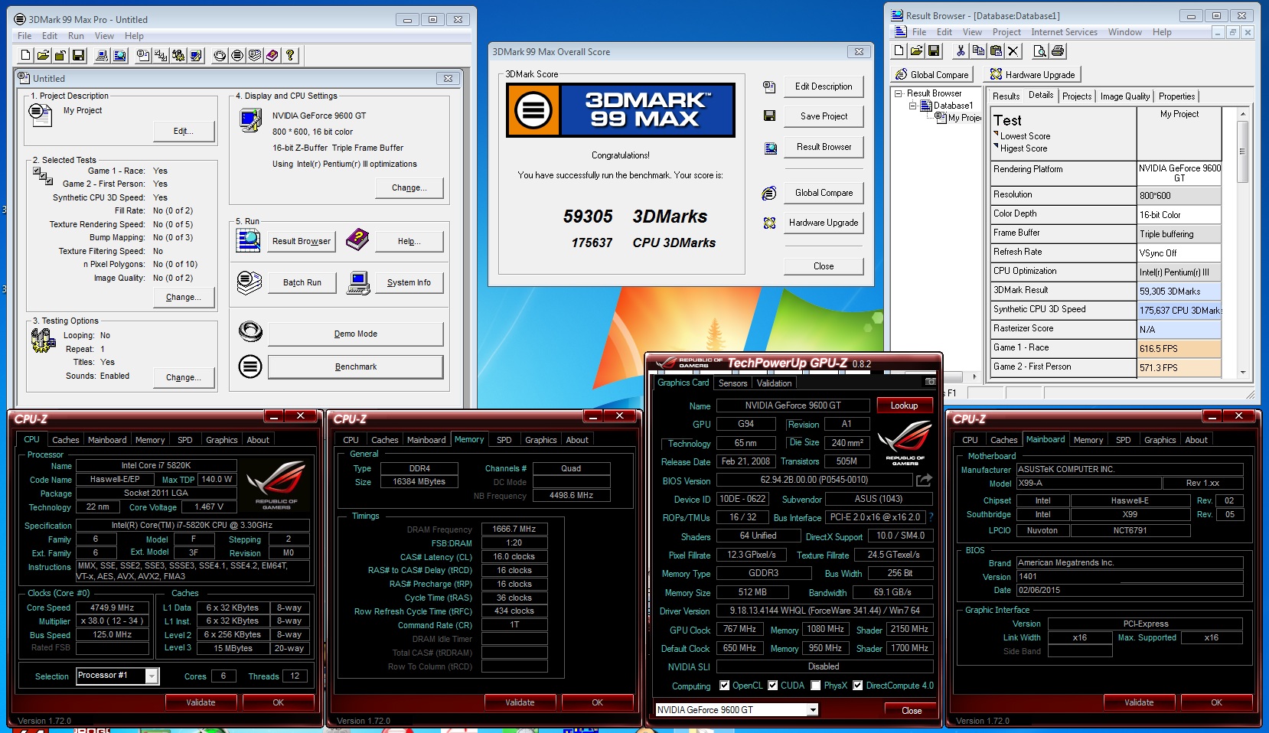The image size is (1269, 733).
Task: Click Save icon in Result Browser toolbar
Action: (x=934, y=50)
